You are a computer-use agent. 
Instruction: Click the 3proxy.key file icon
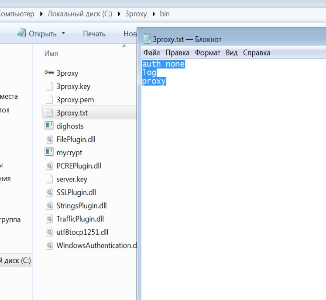pyautogui.click(x=49, y=86)
